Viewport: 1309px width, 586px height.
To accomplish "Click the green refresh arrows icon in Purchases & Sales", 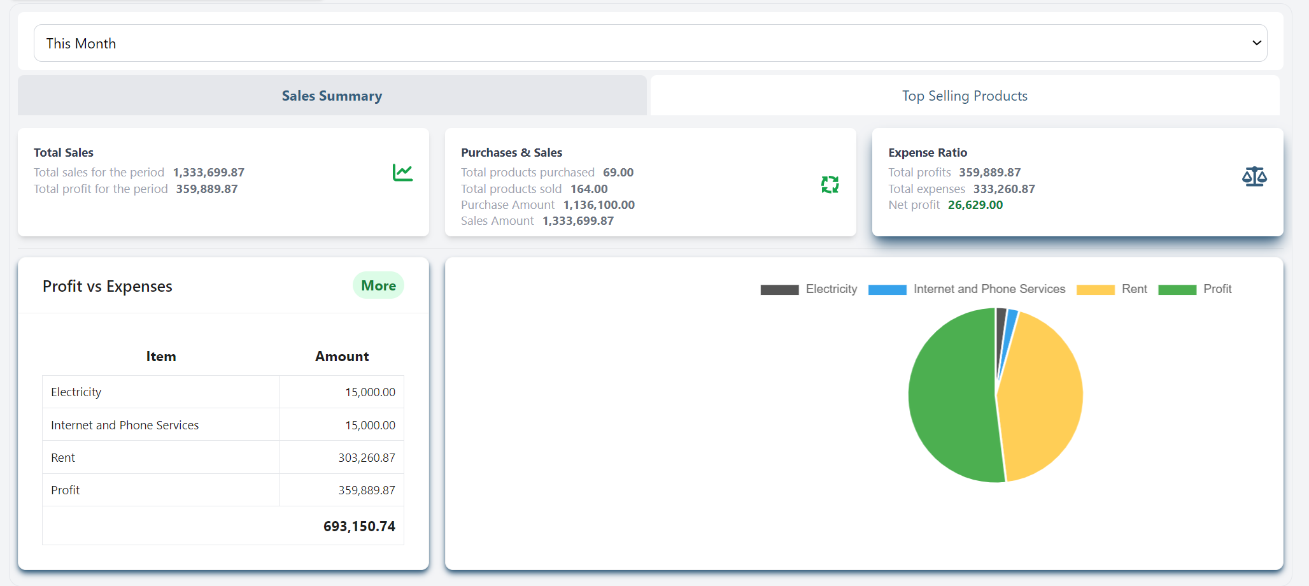I will point(830,185).
